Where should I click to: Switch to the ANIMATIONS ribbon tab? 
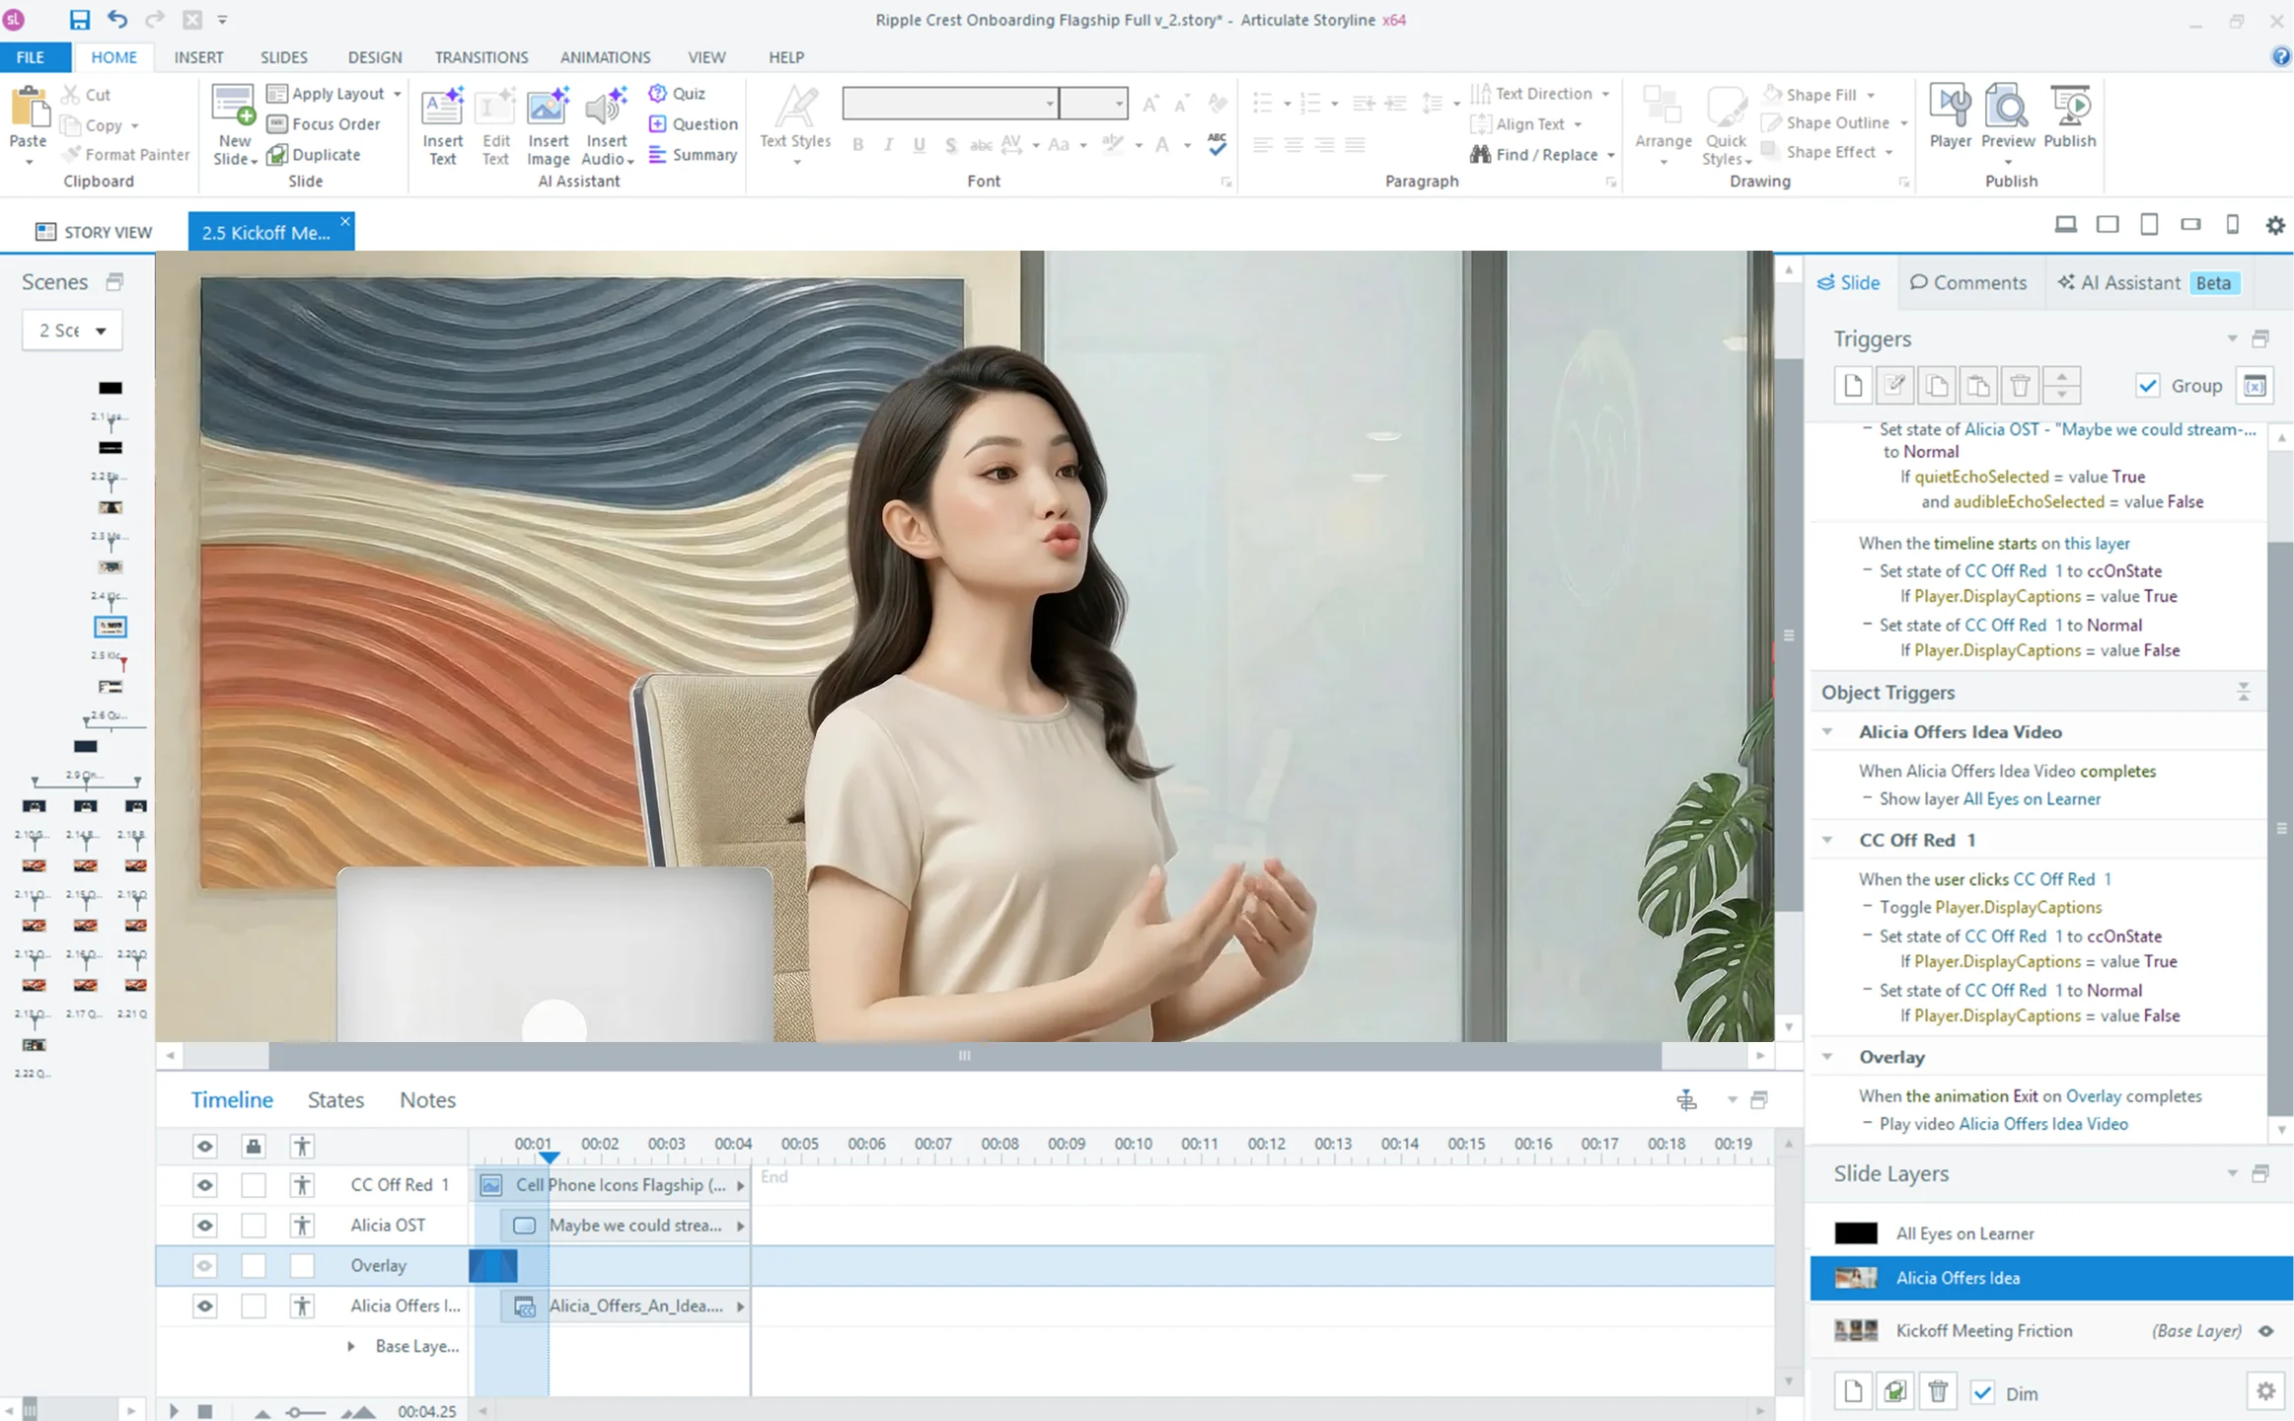tap(605, 57)
